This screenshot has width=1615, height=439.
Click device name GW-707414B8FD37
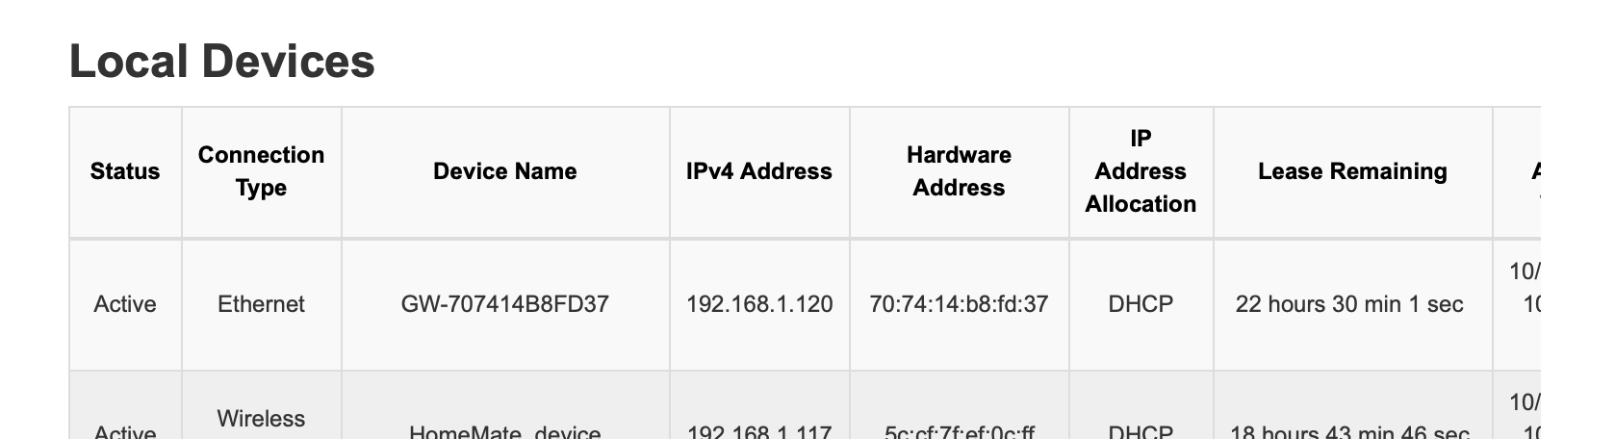tap(505, 304)
